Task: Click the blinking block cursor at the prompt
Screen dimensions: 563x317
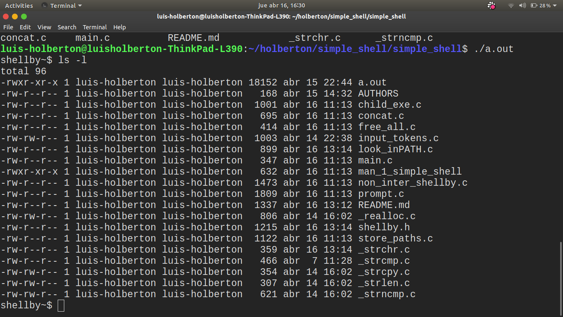Action: pyautogui.click(x=60, y=305)
